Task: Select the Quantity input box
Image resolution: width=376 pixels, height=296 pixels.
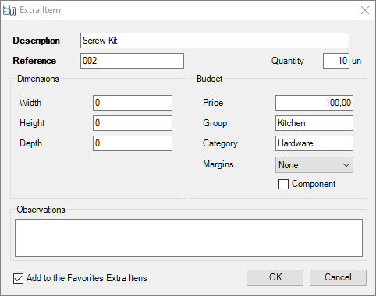Action: click(336, 61)
